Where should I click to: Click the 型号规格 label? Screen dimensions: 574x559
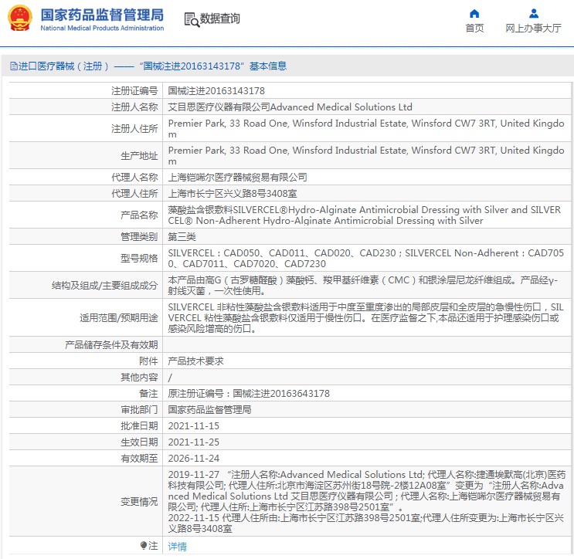click(x=139, y=259)
